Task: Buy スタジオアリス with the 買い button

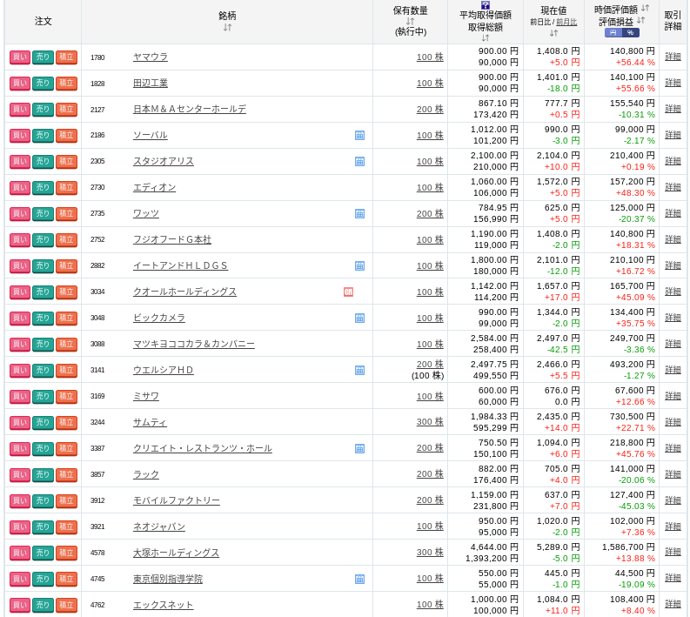Action: point(19,162)
